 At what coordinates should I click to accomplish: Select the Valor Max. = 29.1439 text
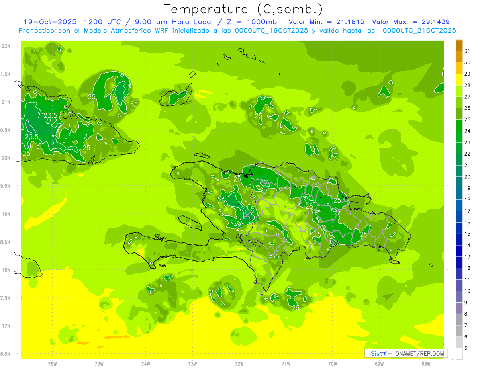[x=411, y=22]
